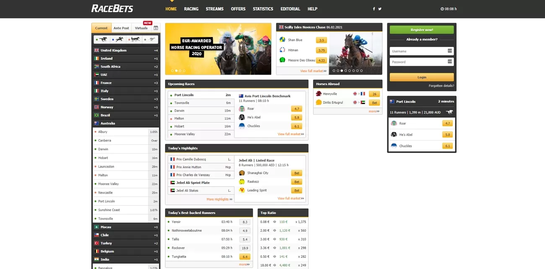The image size is (545, 269).
Task: Click the Register now button
Action: pos(422,30)
